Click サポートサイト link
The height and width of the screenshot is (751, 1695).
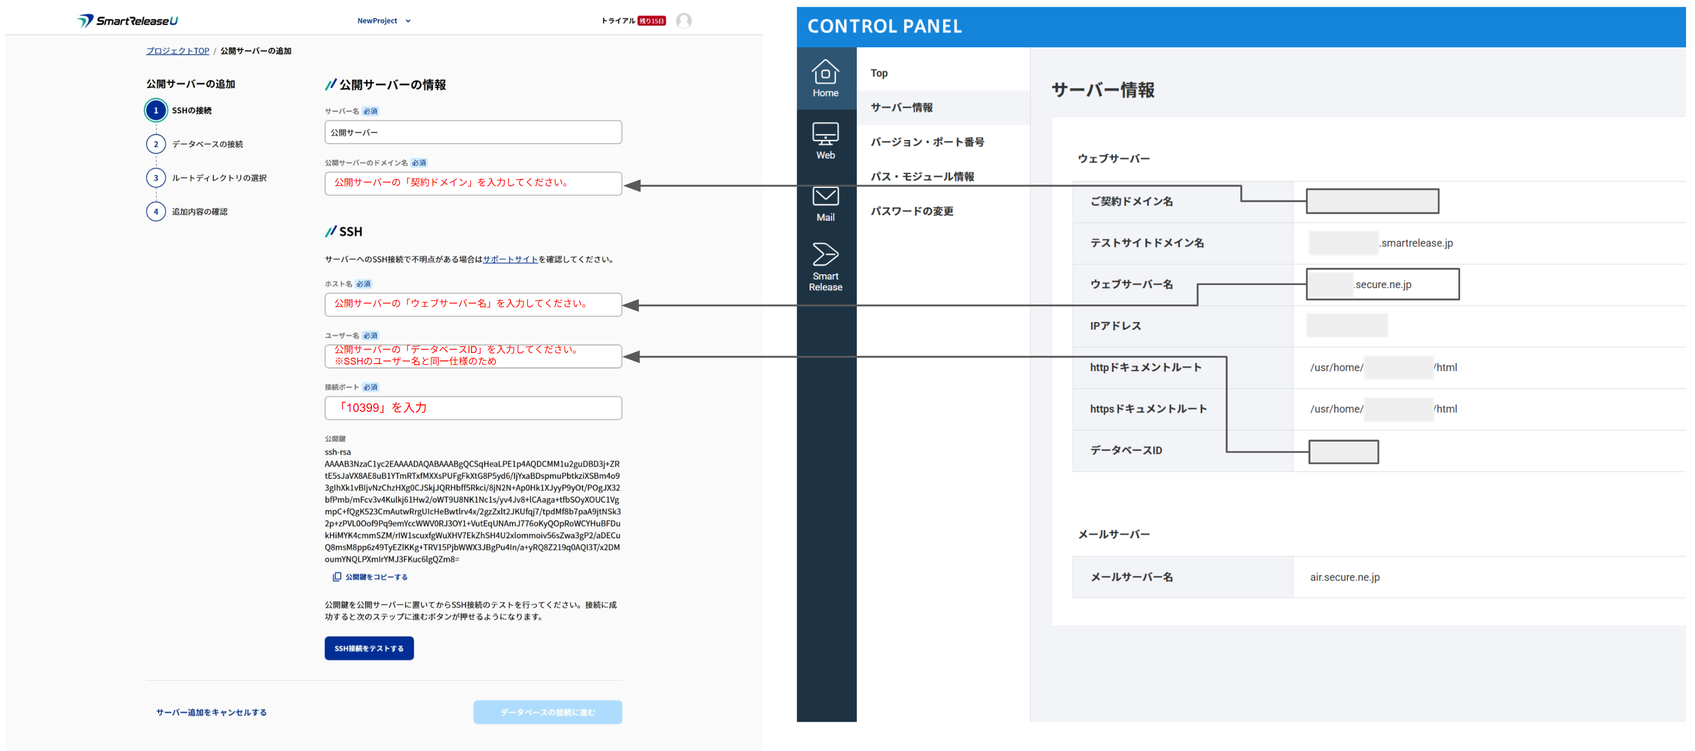510,260
